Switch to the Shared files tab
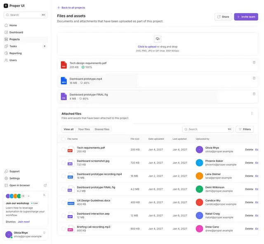This screenshot has width=264, height=244. (102, 129)
